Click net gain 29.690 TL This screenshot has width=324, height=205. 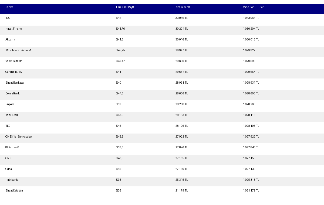[182, 61]
